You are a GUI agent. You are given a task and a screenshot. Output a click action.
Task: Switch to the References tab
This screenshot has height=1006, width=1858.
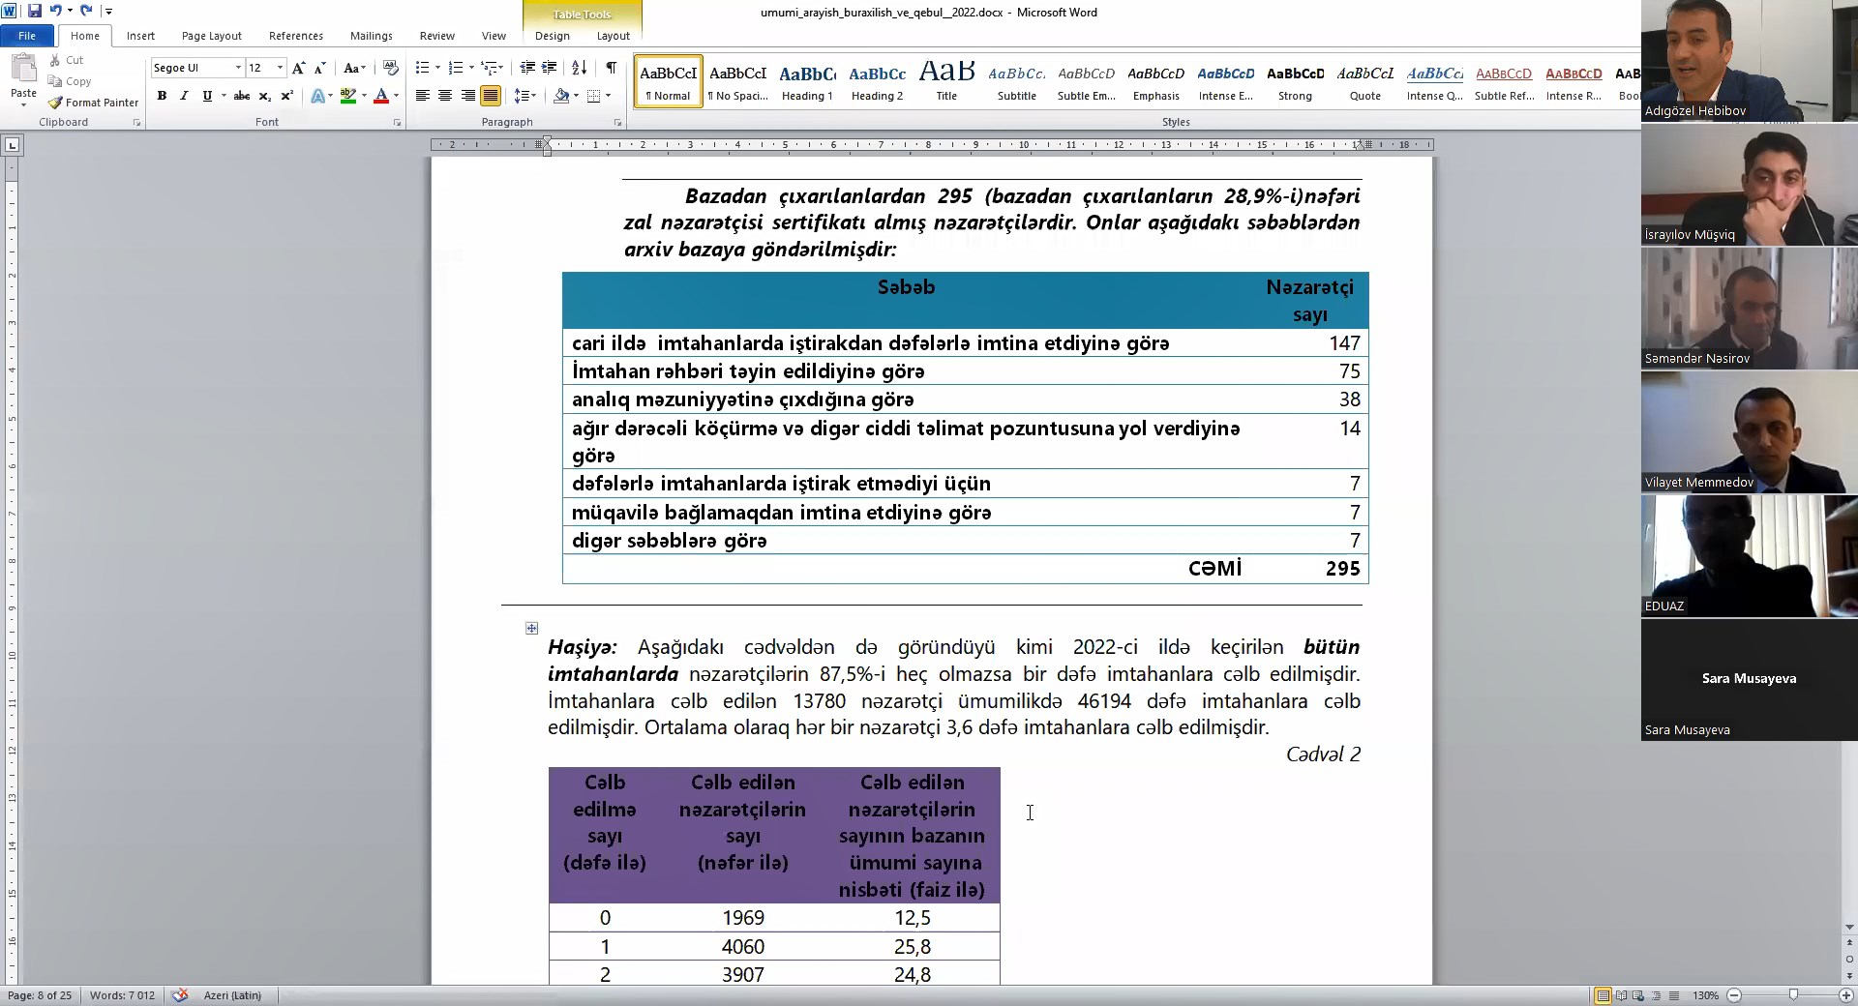(x=296, y=36)
